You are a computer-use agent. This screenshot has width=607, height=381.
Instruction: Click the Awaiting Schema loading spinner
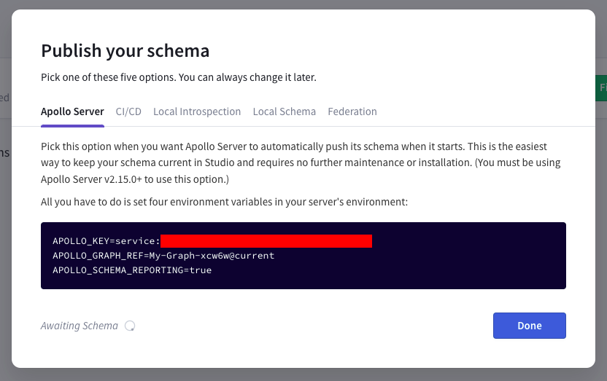tap(130, 326)
